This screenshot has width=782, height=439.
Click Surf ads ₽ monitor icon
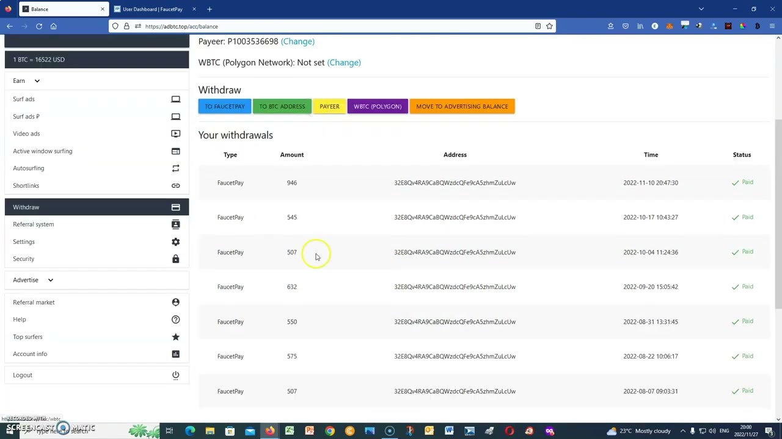pos(175,116)
